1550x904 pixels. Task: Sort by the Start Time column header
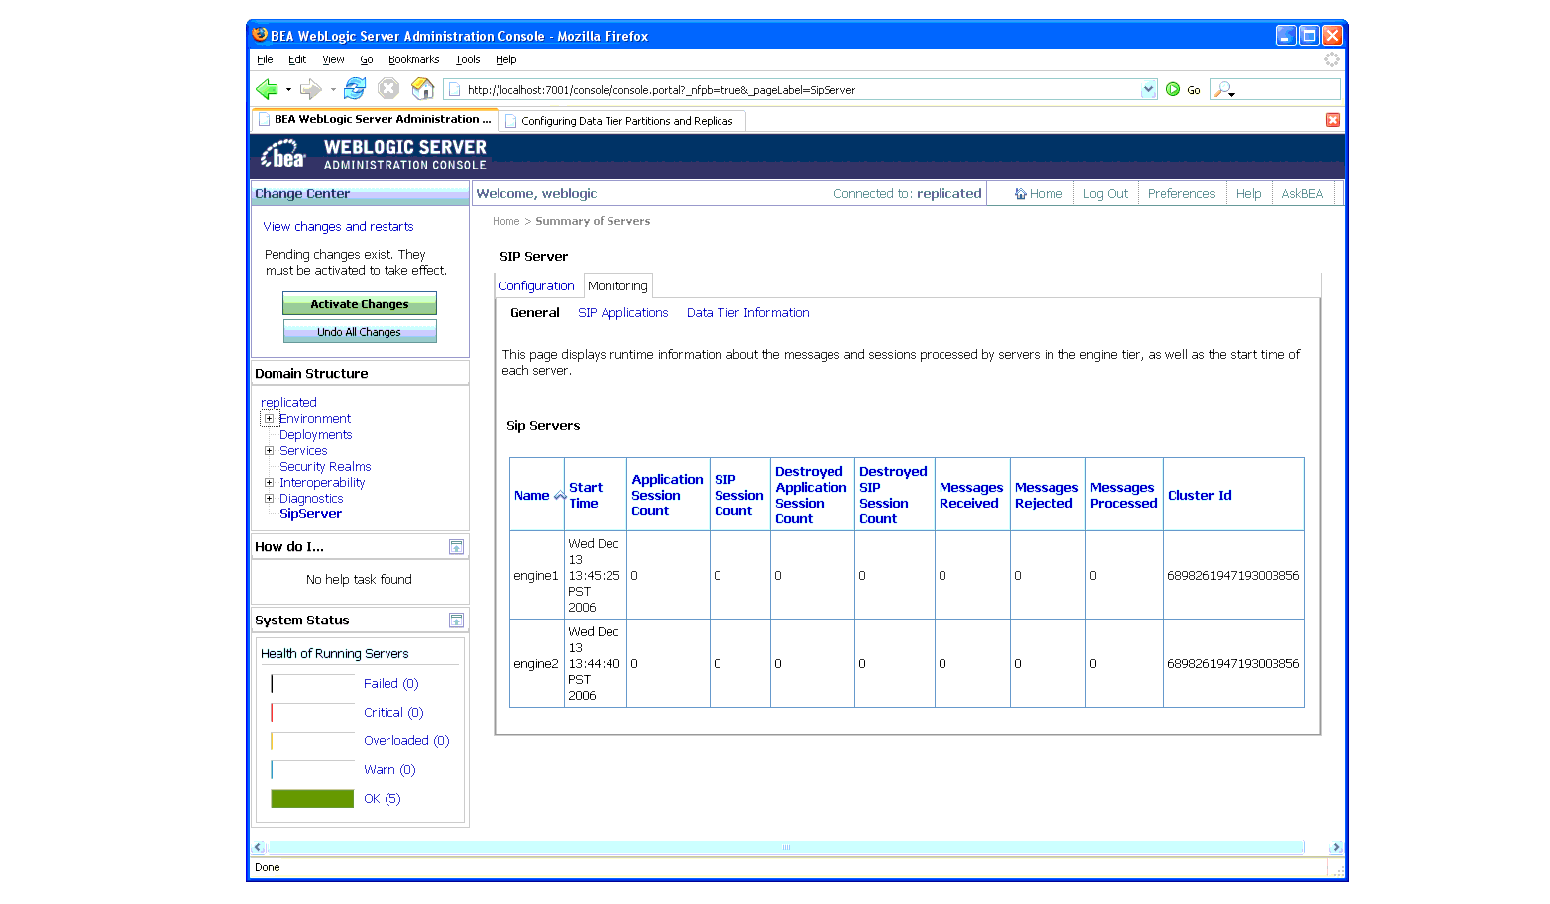coord(585,496)
